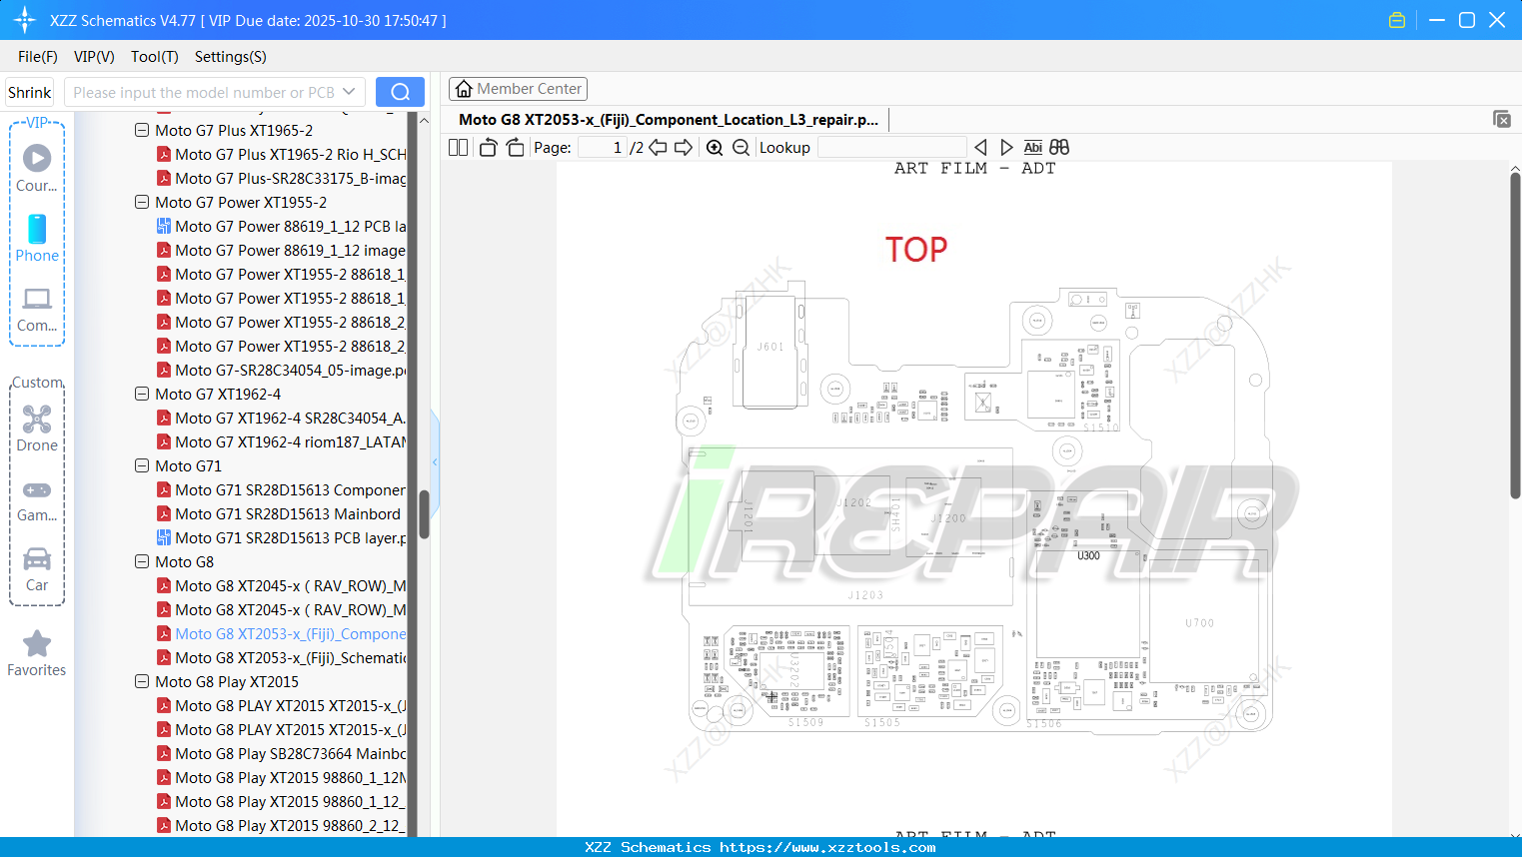The height and width of the screenshot is (857, 1522).
Task: Click the Member Center button
Action: pos(518,88)
